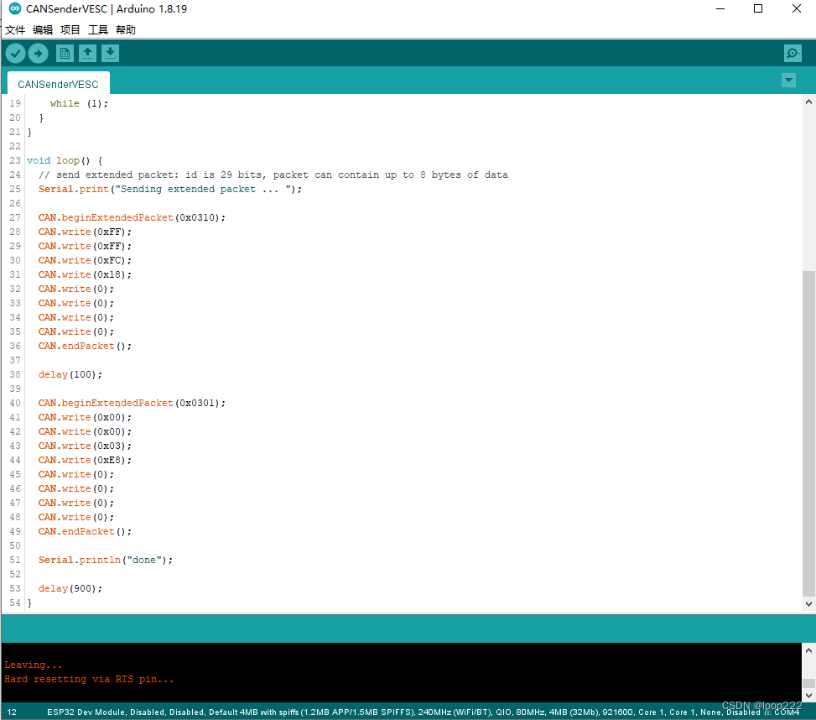Click line number 12 indicator in status bar
This screenshot has width=816, height=720.
click(12, 712)
